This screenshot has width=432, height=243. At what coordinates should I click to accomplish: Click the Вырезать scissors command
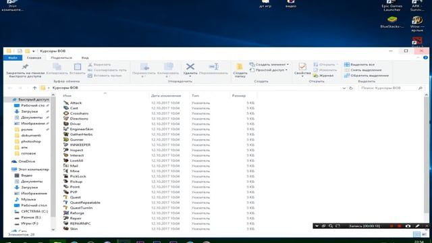(99, 65)
